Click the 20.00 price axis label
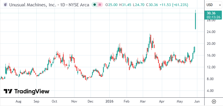 coord(211,44)
